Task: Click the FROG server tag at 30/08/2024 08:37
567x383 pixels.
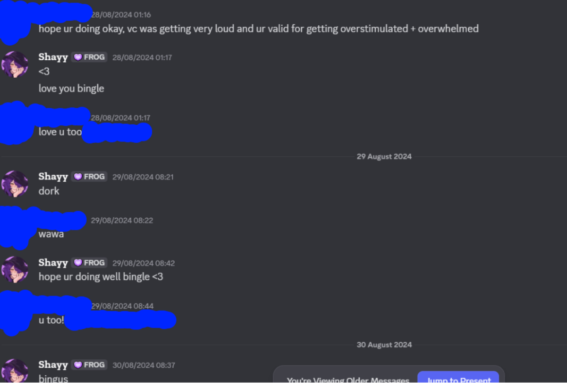Action: click(x=90, y=365)
